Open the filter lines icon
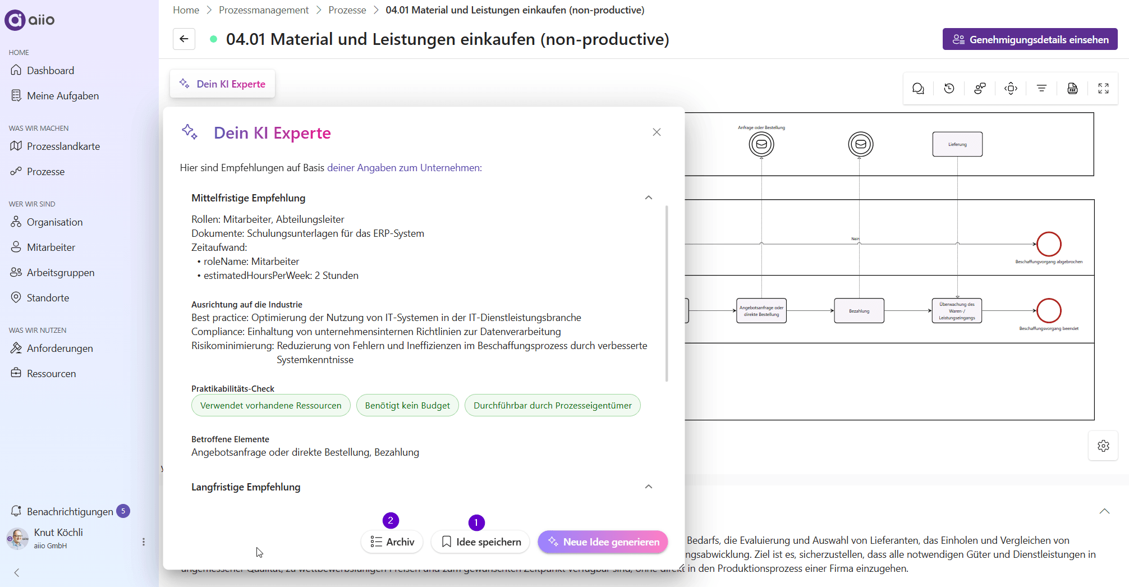This screenshot has width=1129, height=587. 1041,89
